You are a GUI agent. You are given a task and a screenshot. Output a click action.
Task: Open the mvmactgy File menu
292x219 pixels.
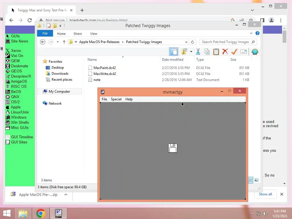click(104, 99)
